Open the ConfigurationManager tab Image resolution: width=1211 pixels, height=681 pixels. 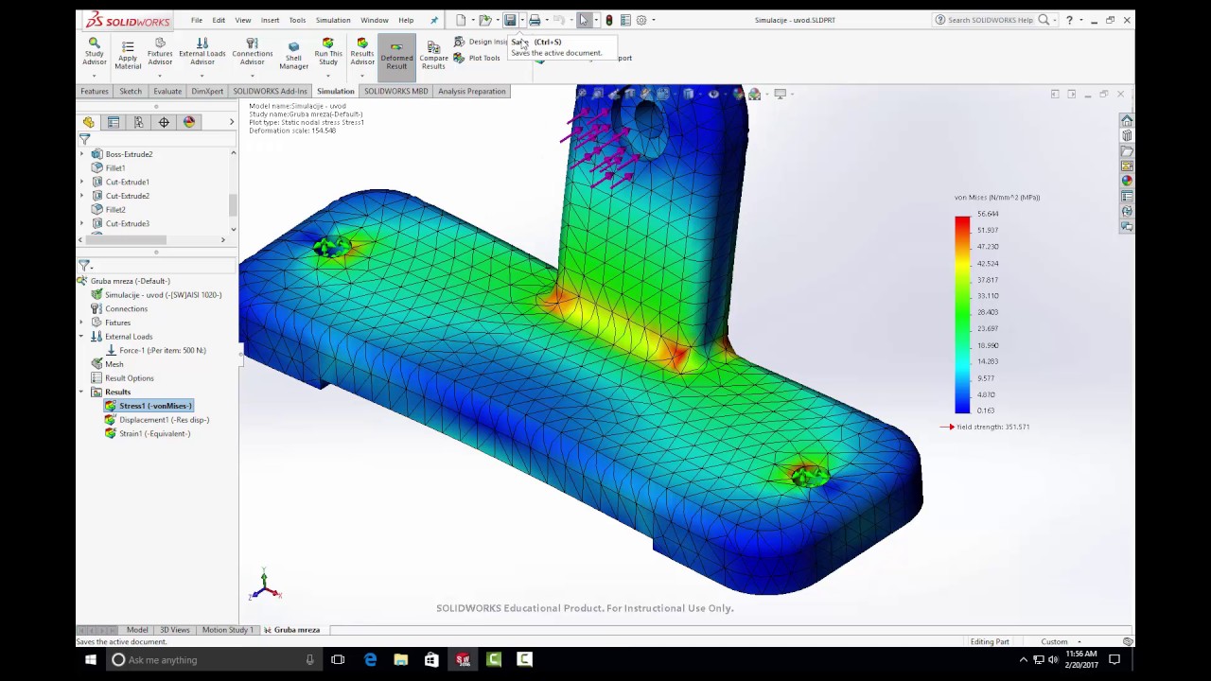[139, 122]
